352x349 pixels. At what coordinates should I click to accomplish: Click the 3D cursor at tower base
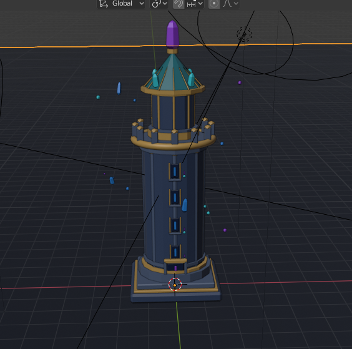[175, 285]
